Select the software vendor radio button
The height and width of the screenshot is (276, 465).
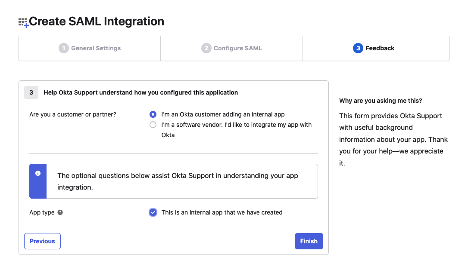click(x=153, y=125)
